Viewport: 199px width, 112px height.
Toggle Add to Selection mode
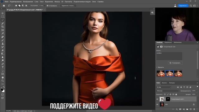point(19,6)
